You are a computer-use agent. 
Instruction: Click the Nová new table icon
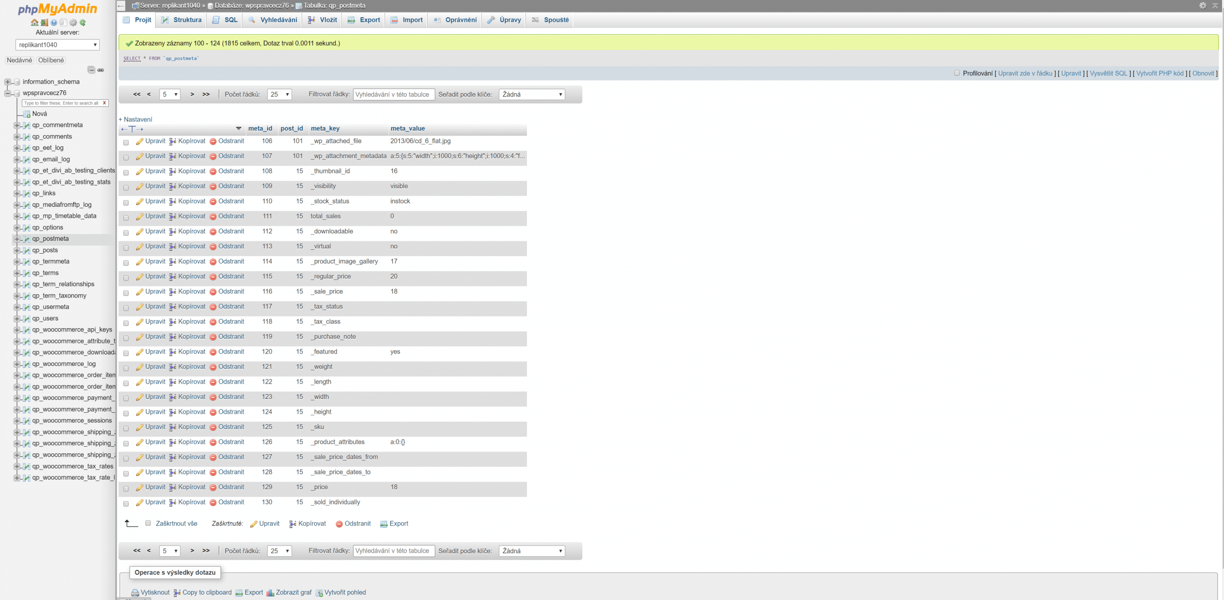[x=27, y=114]
